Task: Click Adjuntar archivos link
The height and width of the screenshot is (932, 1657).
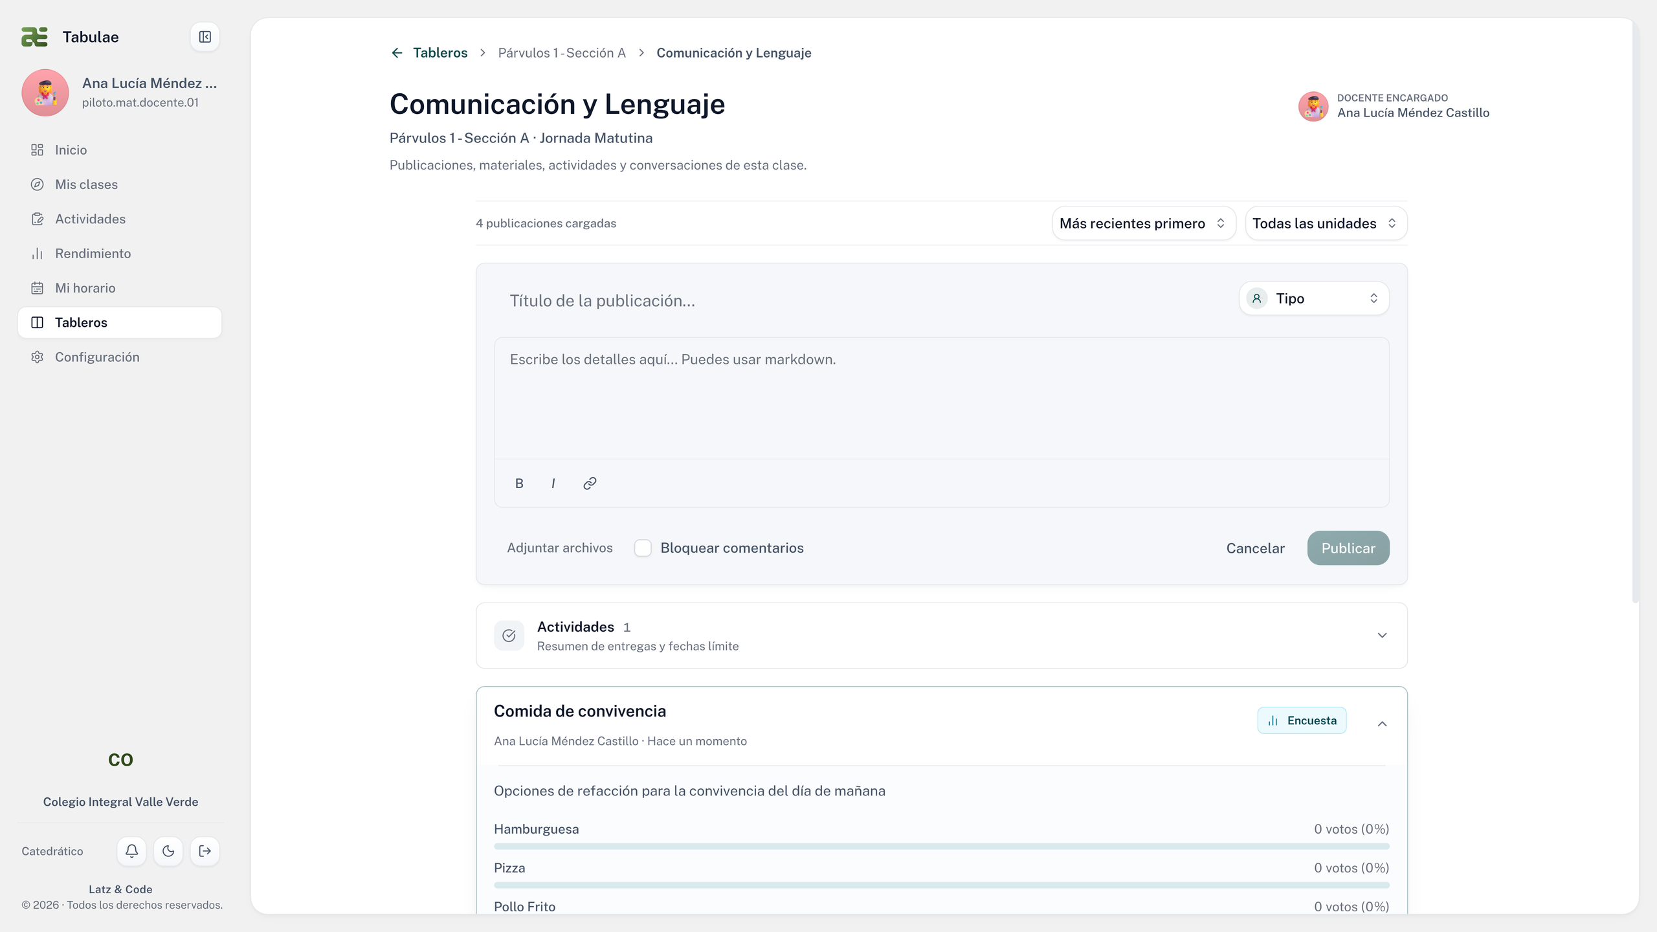Action: pyautogui.click(x=559, y=548)
